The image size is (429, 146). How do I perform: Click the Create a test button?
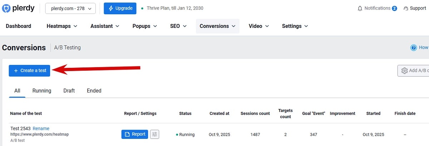[30, 71]
